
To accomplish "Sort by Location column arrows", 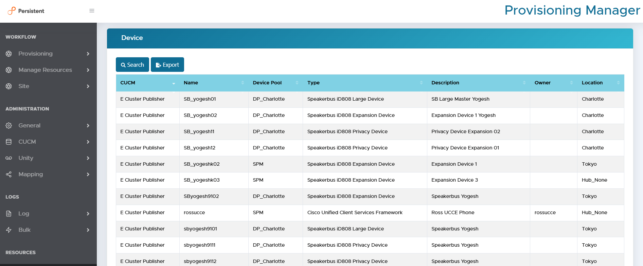I will (x=618, y=83).
